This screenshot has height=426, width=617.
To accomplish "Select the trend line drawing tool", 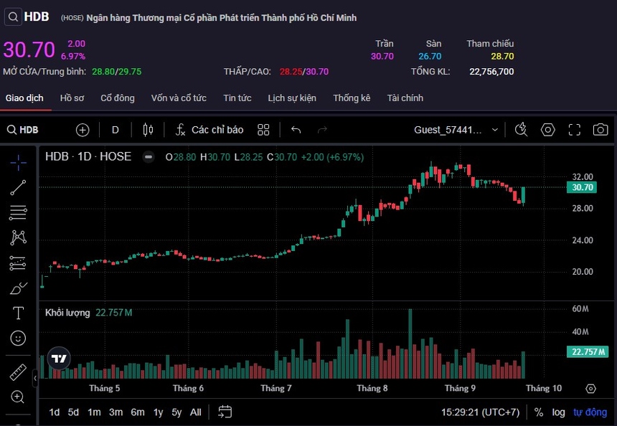I will click(18, 187).
